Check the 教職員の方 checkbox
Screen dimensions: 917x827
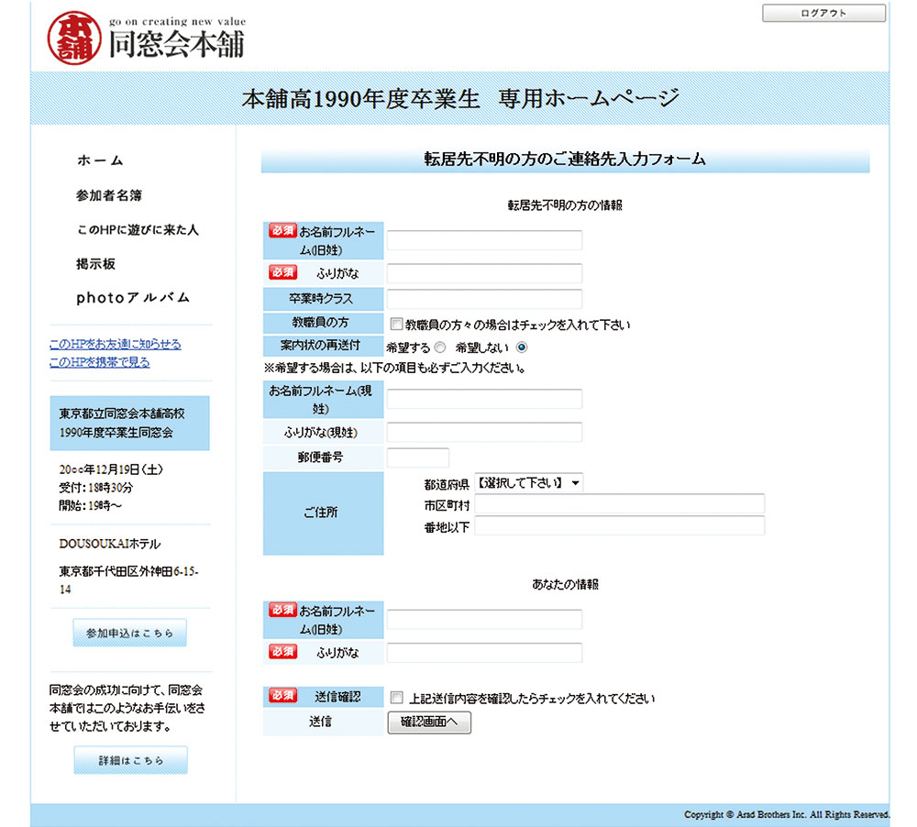click(x=396, y=324)
